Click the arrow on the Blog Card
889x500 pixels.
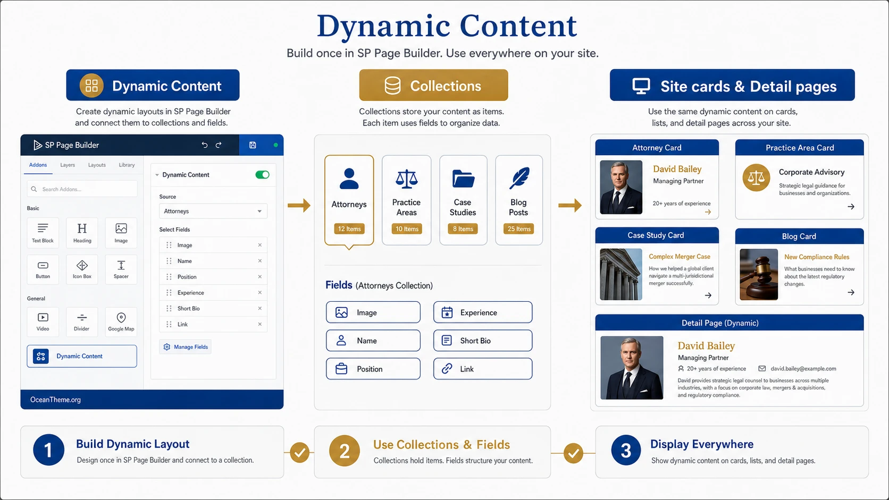click(x=851, y=292)
